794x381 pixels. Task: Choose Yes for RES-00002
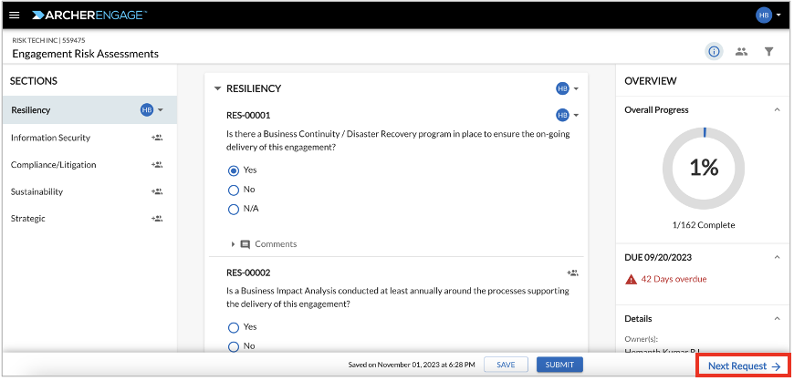(x=234, y=327)
